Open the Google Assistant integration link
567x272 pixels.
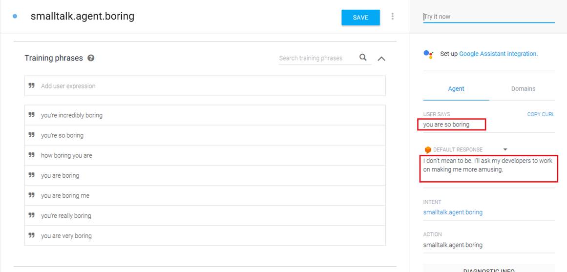[498, 54]
